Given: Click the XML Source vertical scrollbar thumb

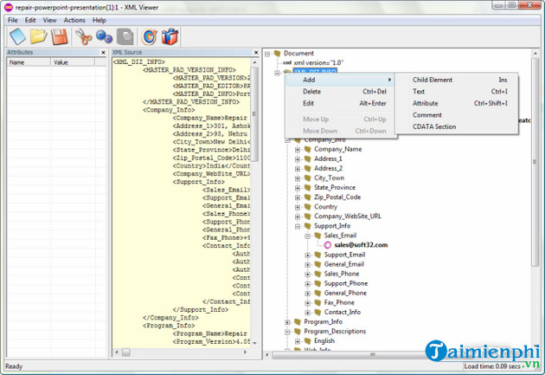Looking at the screenshot, I should 254,114.
